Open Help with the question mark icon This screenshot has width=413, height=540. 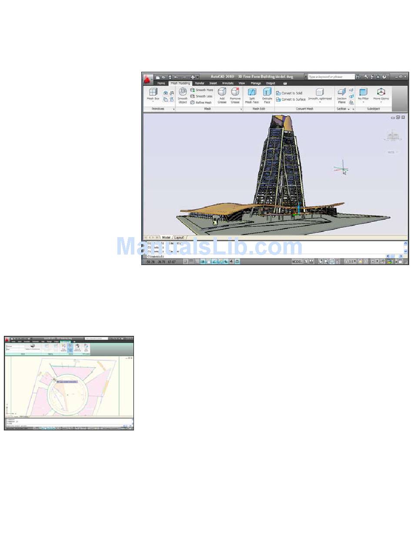coord(384,77)
